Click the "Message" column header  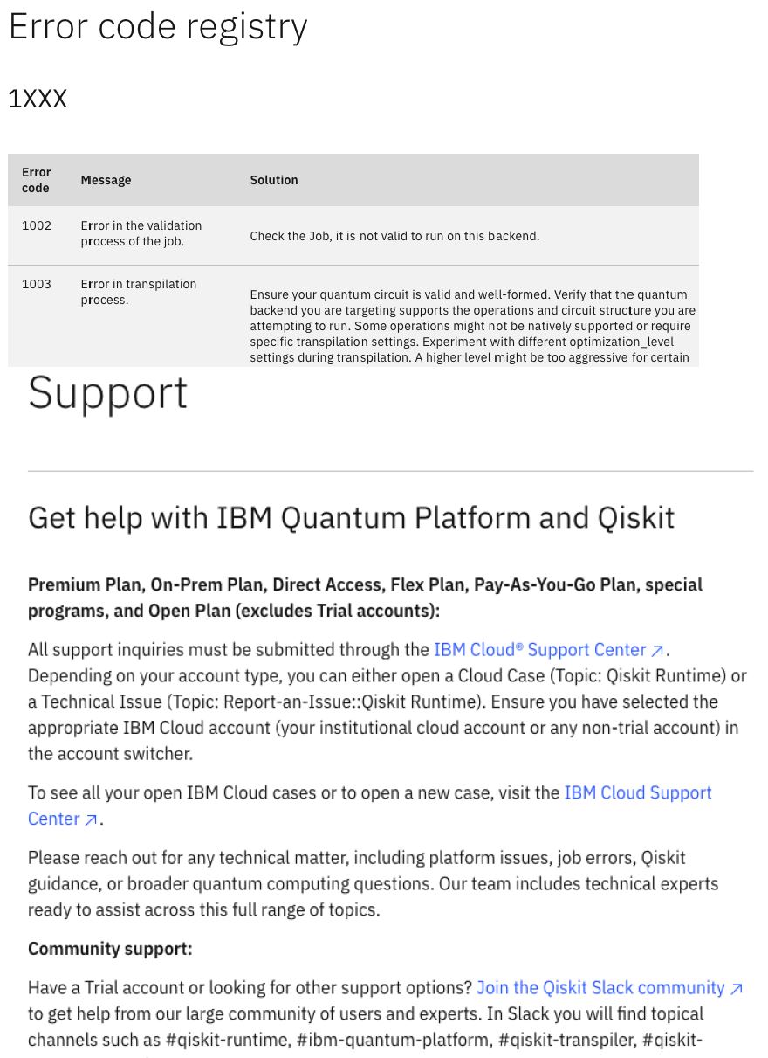pyautogui.click(x=106, y=180)
